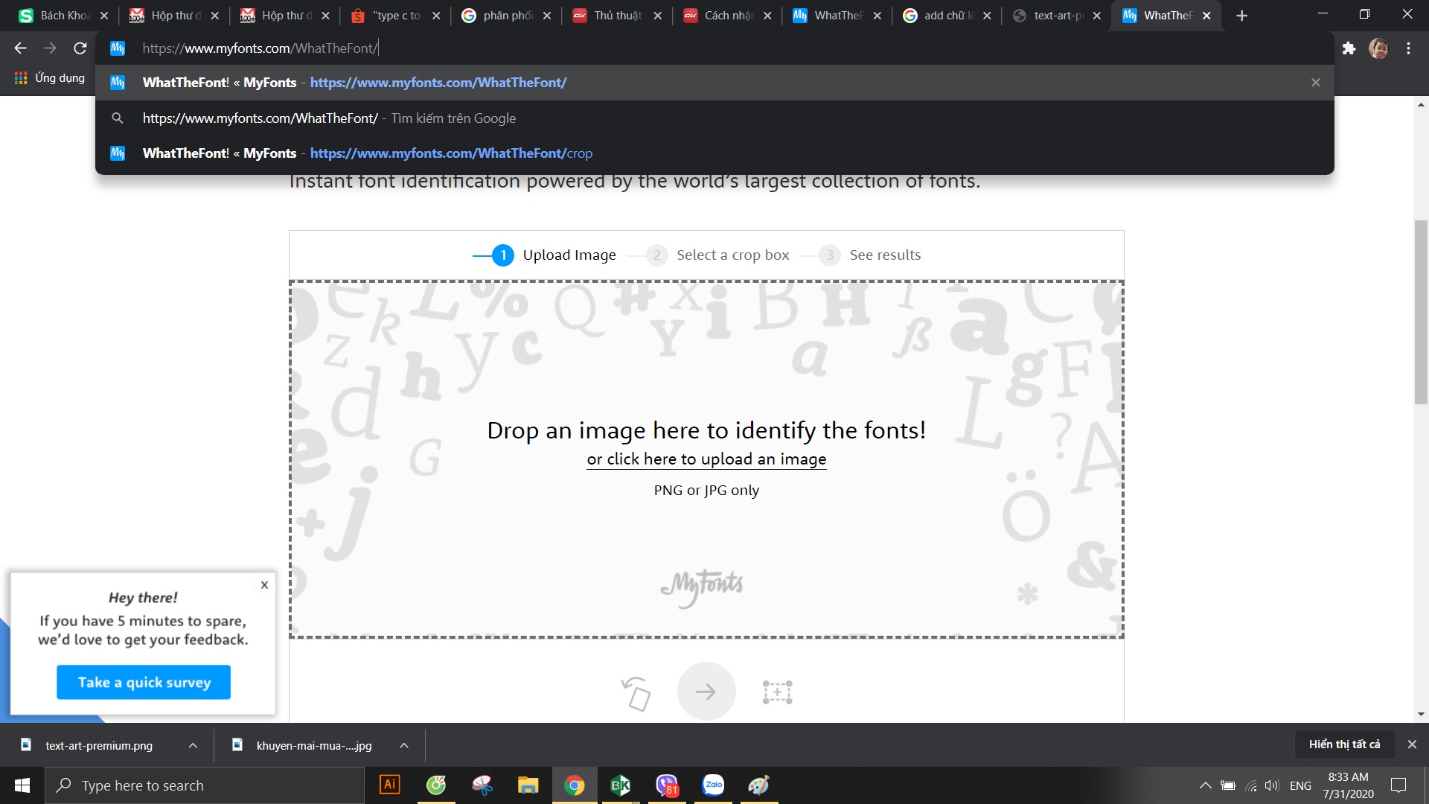1429x804 pixels.
Task: Open Paint palette taskbar icon
Action: [x=759, y=785]
